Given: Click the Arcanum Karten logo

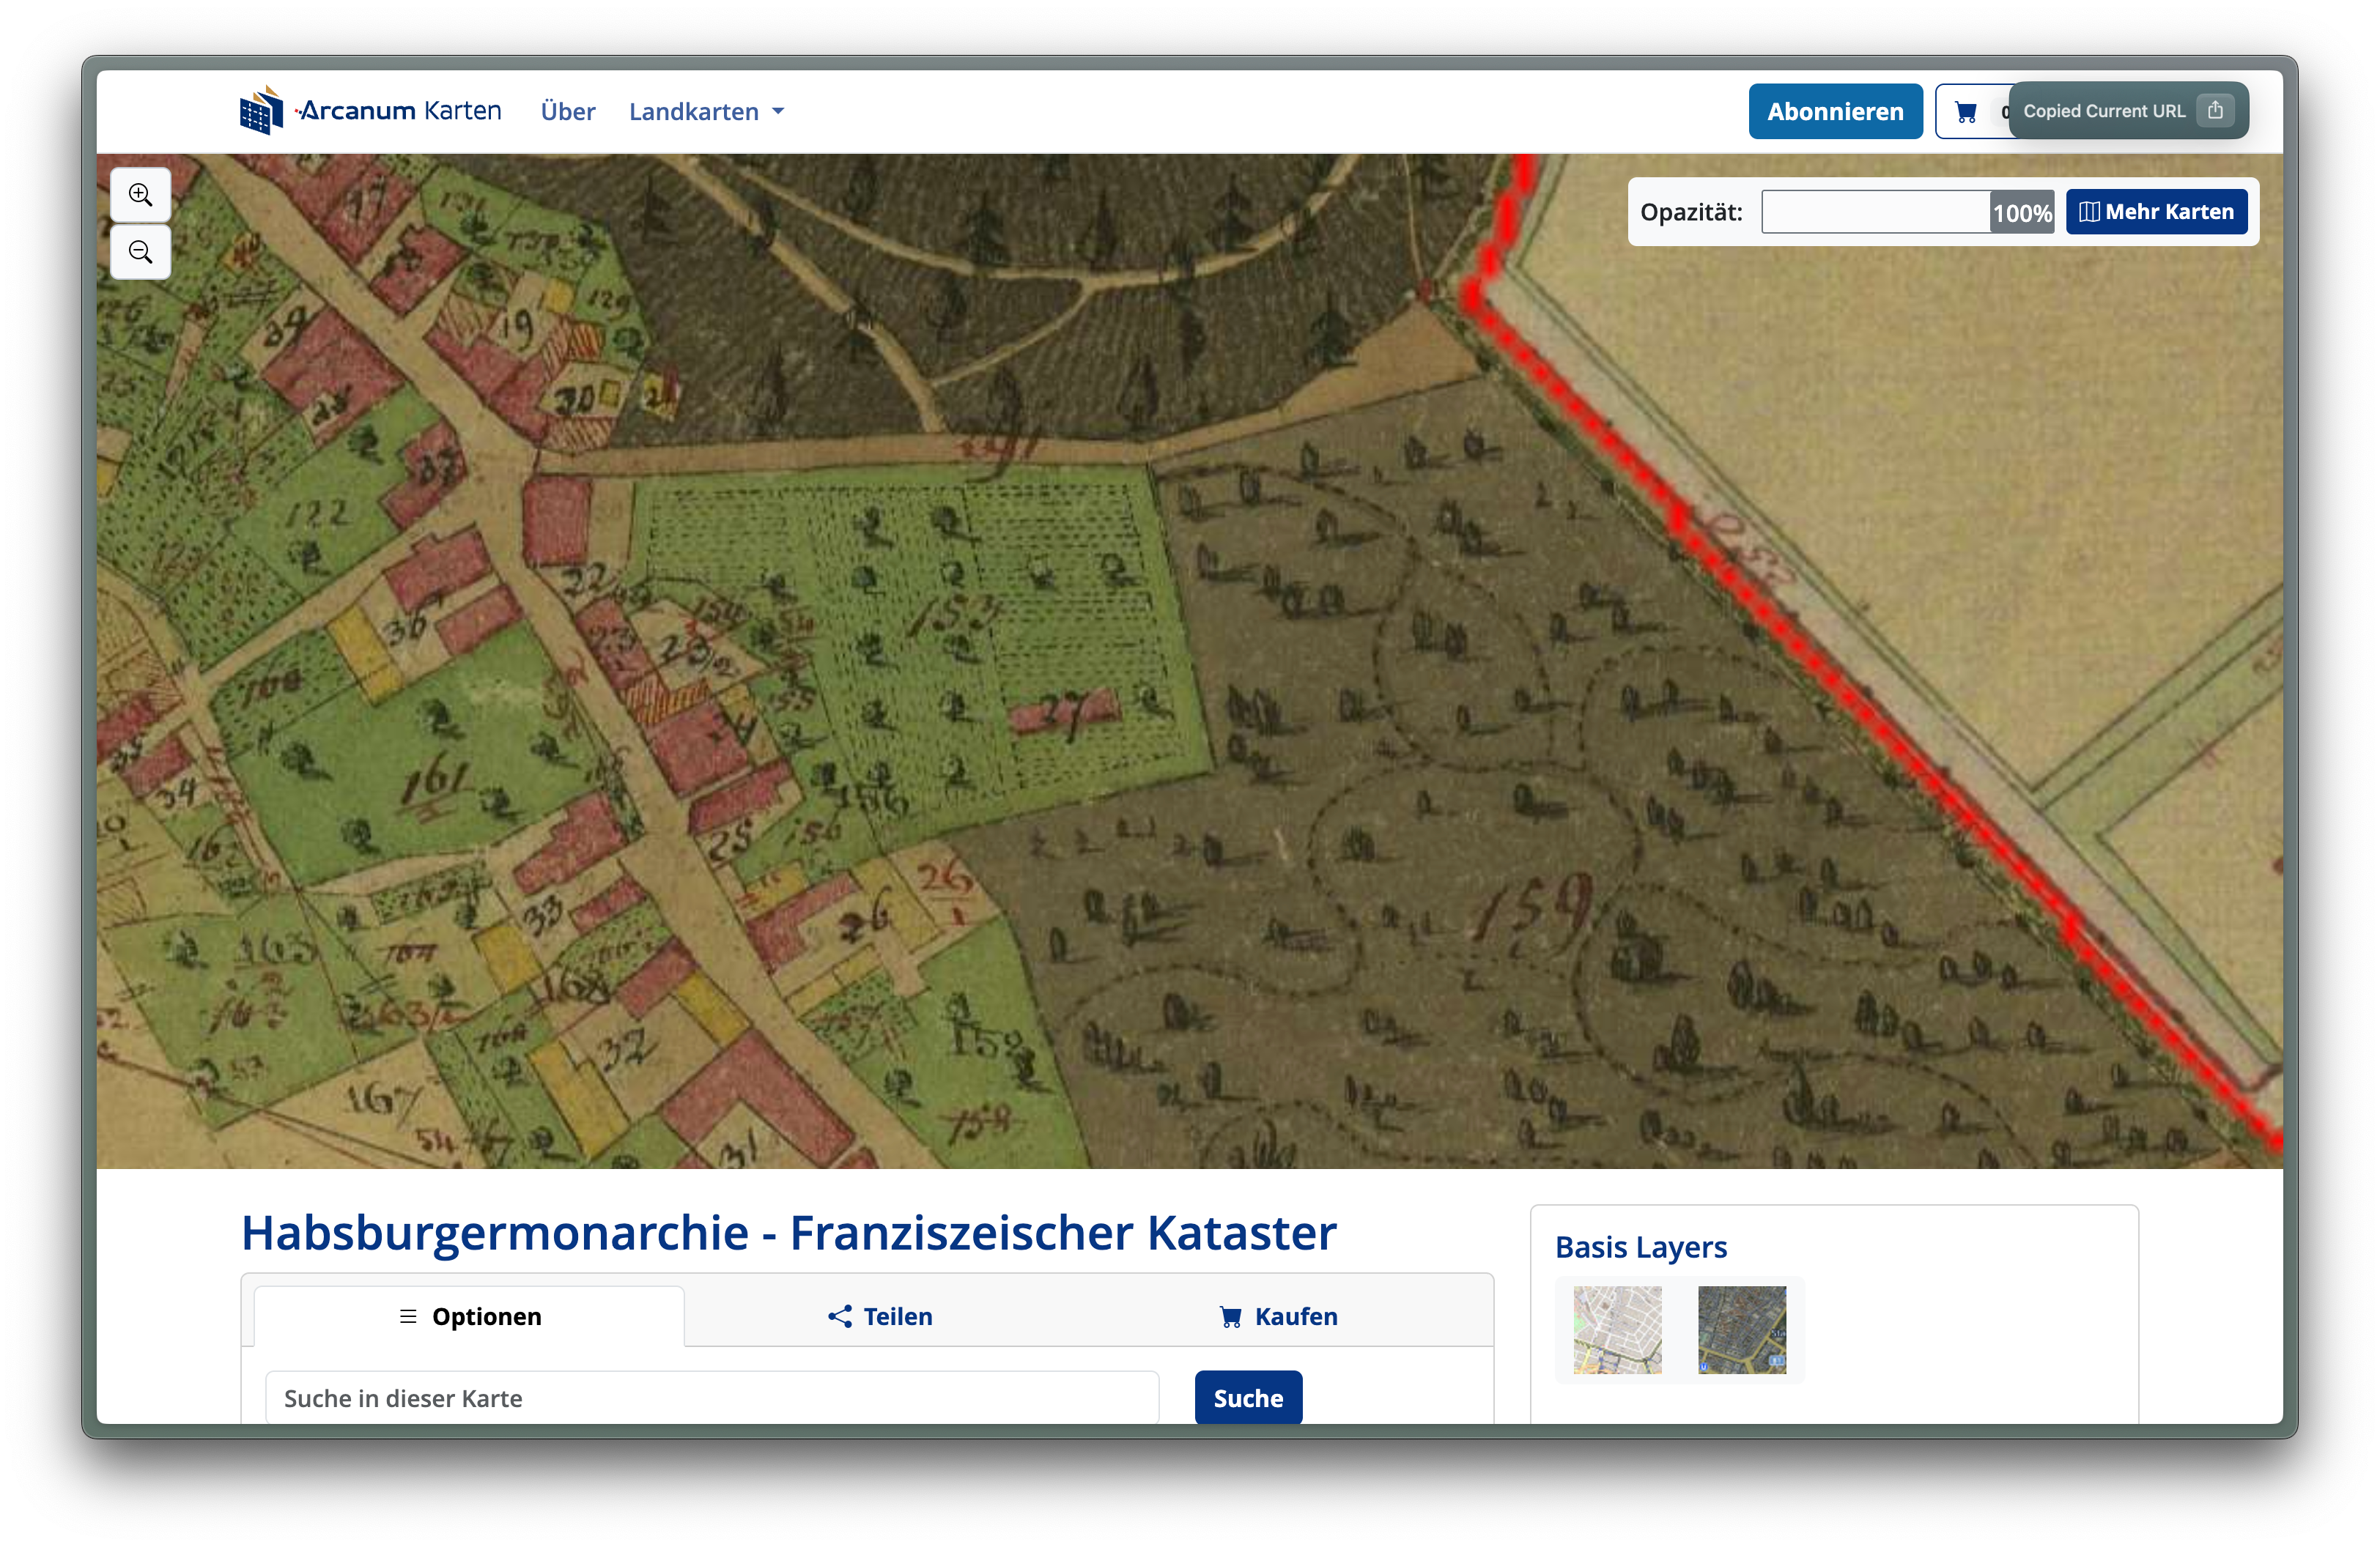Looking at the screenshot, I should click(370, 110).
